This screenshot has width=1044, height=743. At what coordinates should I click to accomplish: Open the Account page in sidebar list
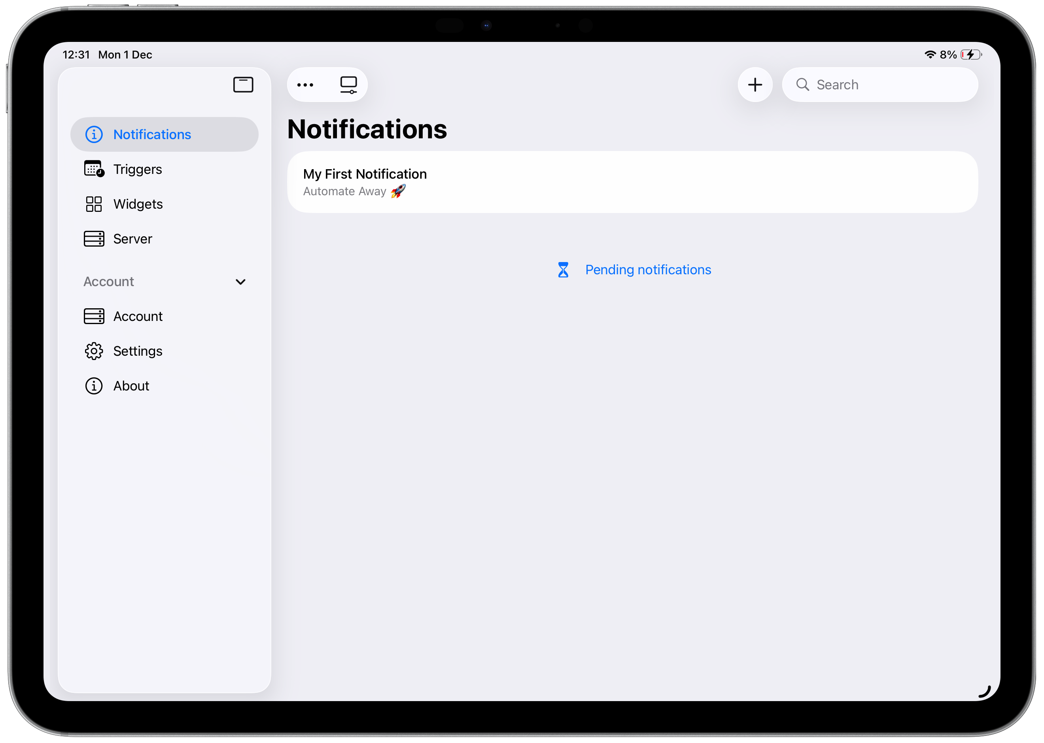[x=165, y=316]
